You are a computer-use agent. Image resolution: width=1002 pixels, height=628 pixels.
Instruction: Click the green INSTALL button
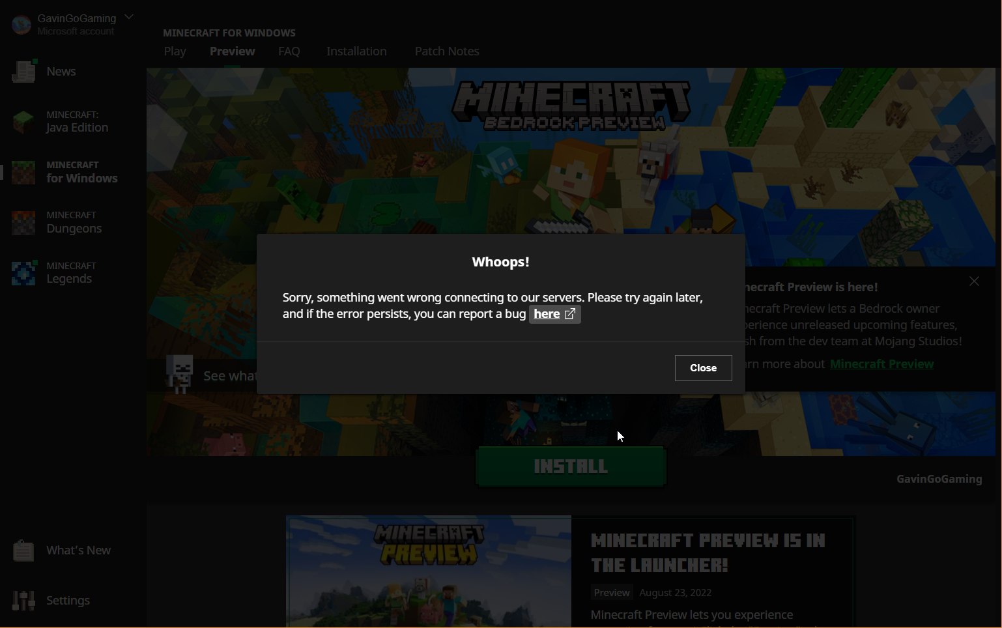[571, 466]
